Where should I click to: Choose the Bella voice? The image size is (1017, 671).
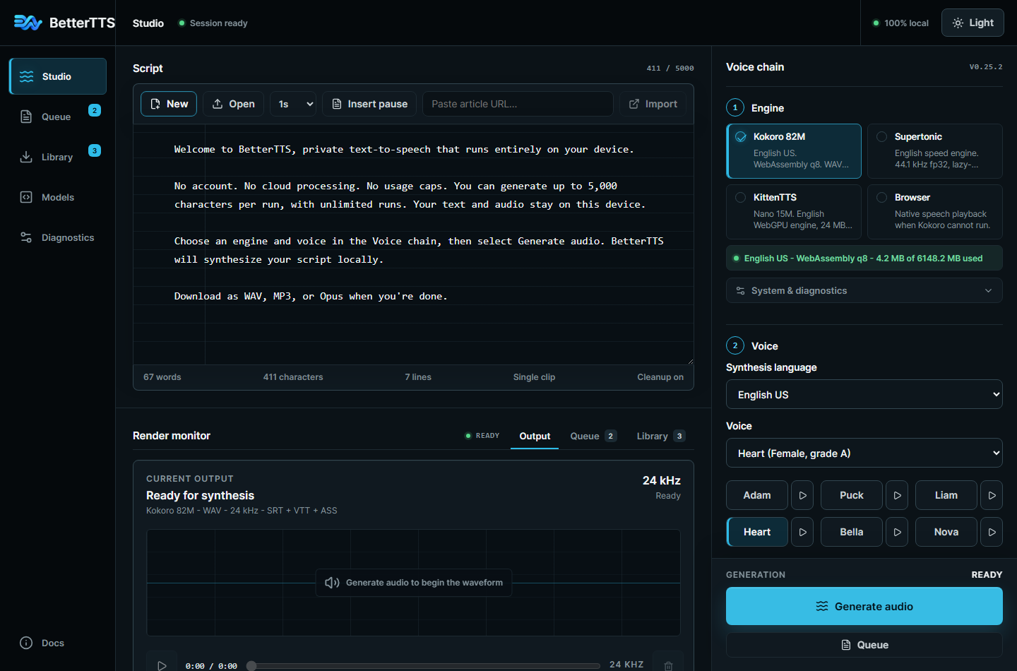(852, 532)
